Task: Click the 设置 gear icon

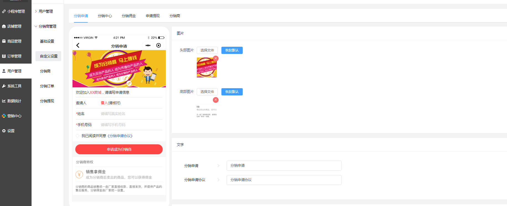Action: point(4,131)
